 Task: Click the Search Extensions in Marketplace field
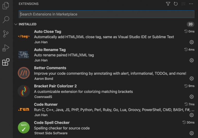[106, 14]
